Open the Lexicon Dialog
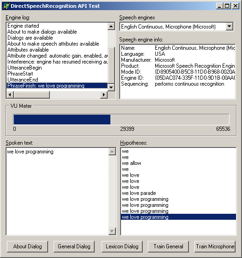 point(122,246)
